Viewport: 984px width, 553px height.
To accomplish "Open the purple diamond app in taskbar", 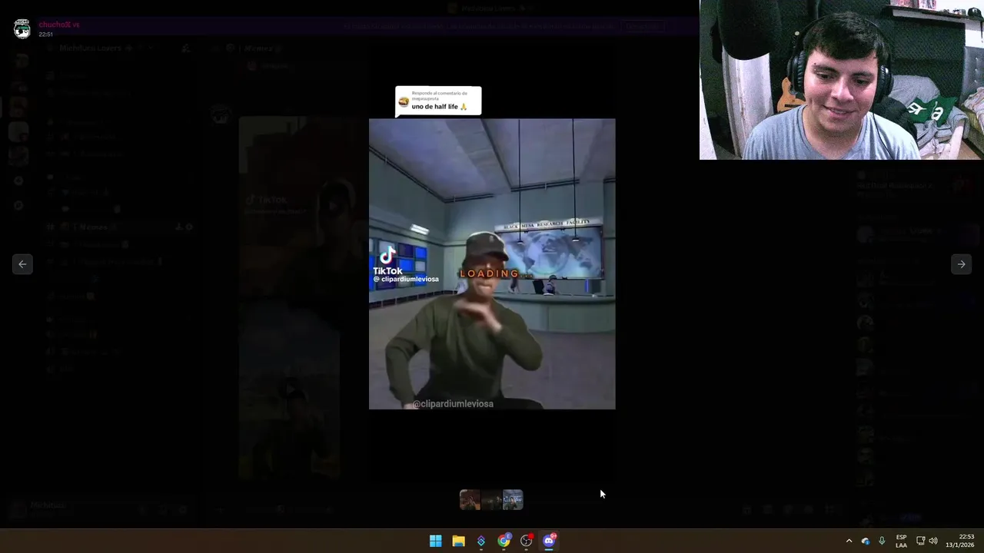I will [480, 541].
